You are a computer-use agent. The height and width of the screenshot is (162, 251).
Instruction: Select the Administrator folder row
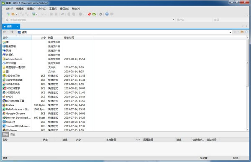(48, 59)
